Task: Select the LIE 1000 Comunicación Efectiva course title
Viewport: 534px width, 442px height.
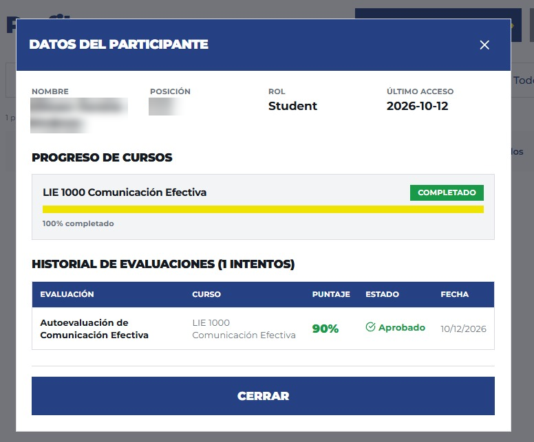Action: 125,192
